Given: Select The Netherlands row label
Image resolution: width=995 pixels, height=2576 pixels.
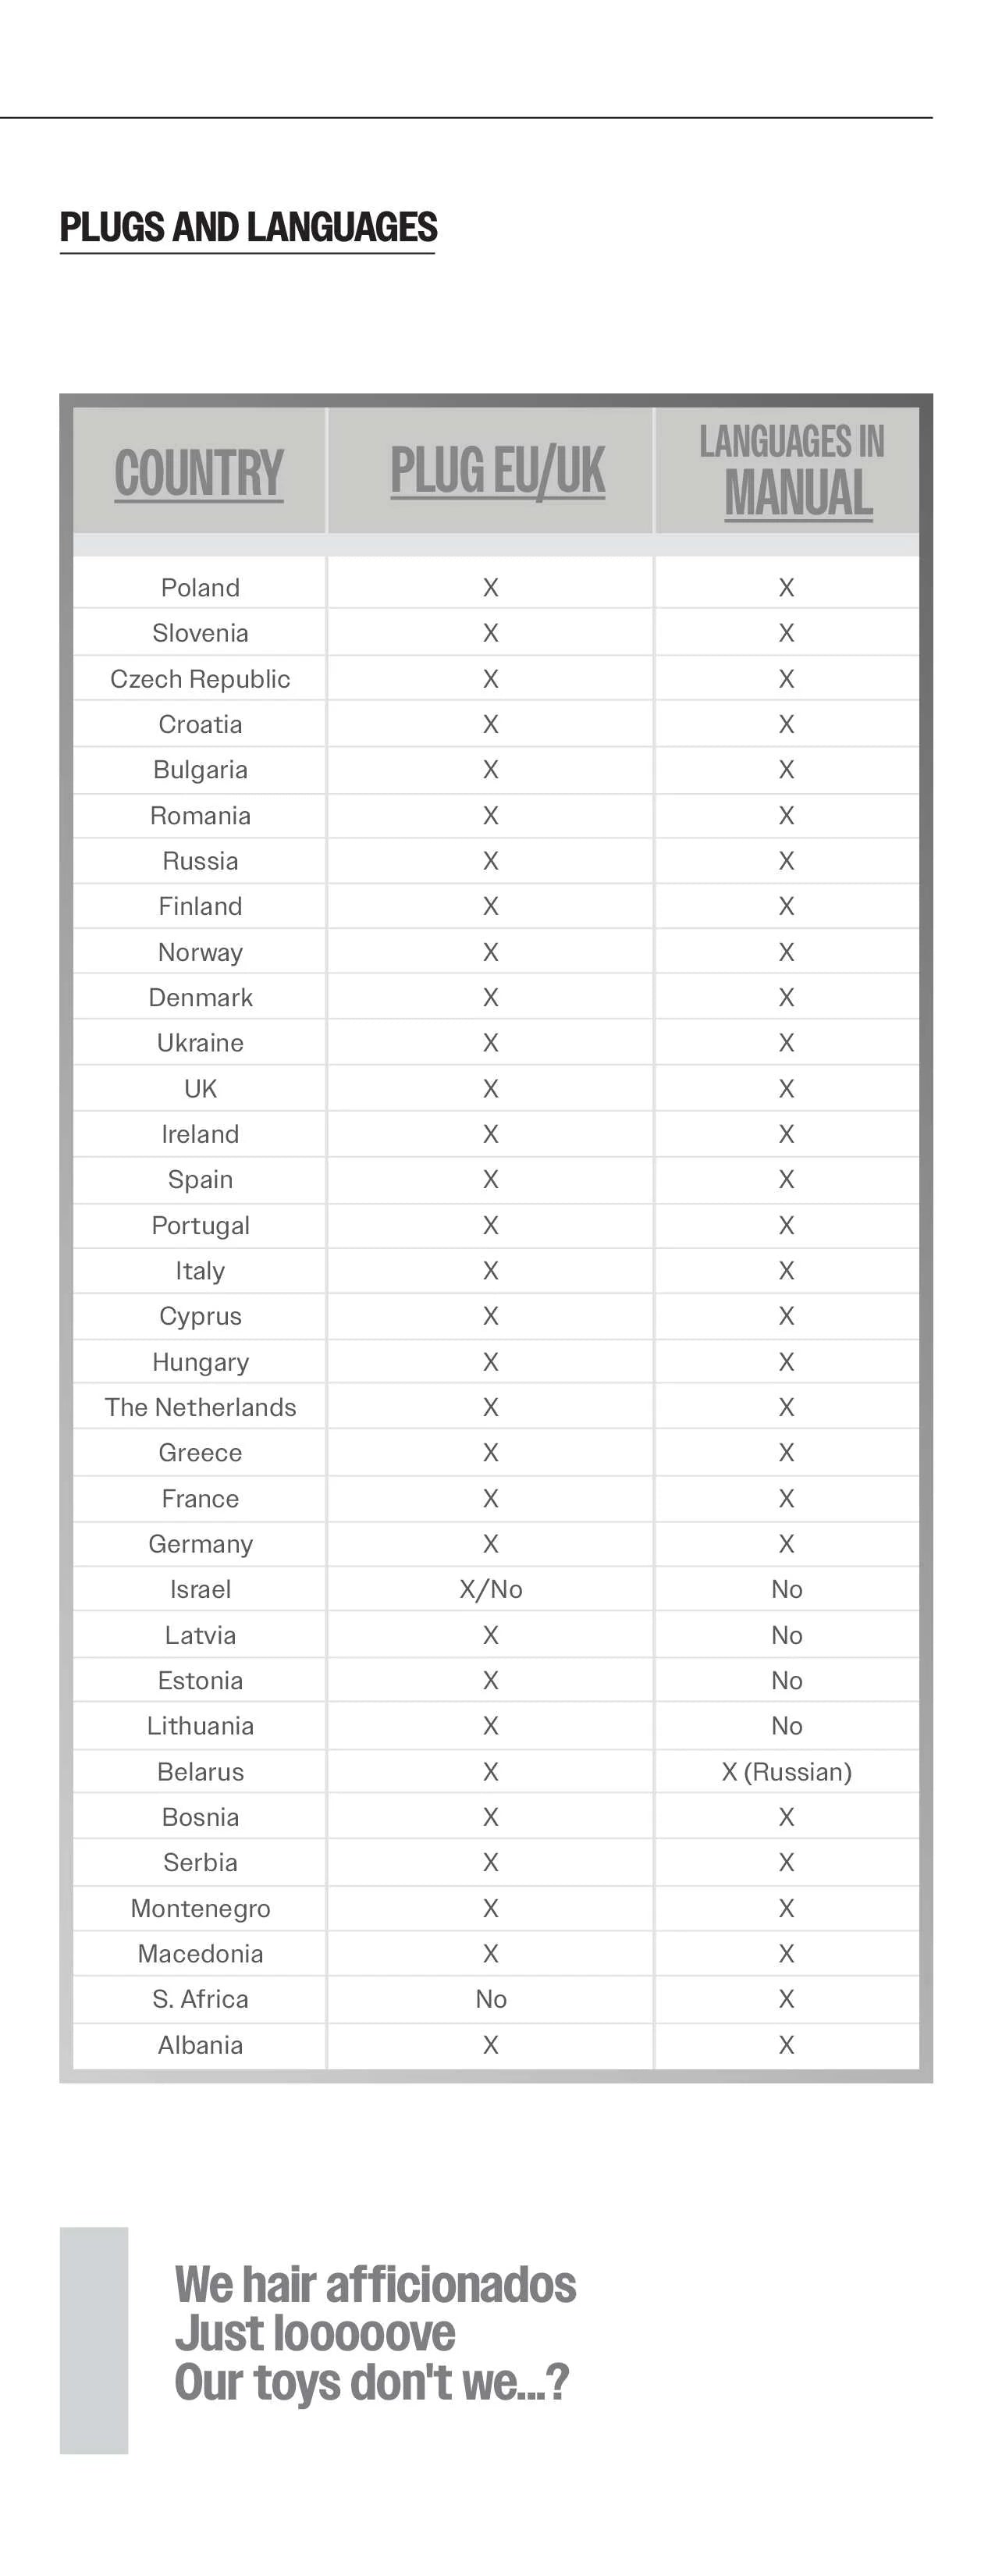Looking at the screenshot, I should [200, 1407].
